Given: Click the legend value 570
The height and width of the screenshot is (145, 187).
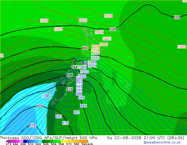Looking at the screenshot, I should click(69, 144).
